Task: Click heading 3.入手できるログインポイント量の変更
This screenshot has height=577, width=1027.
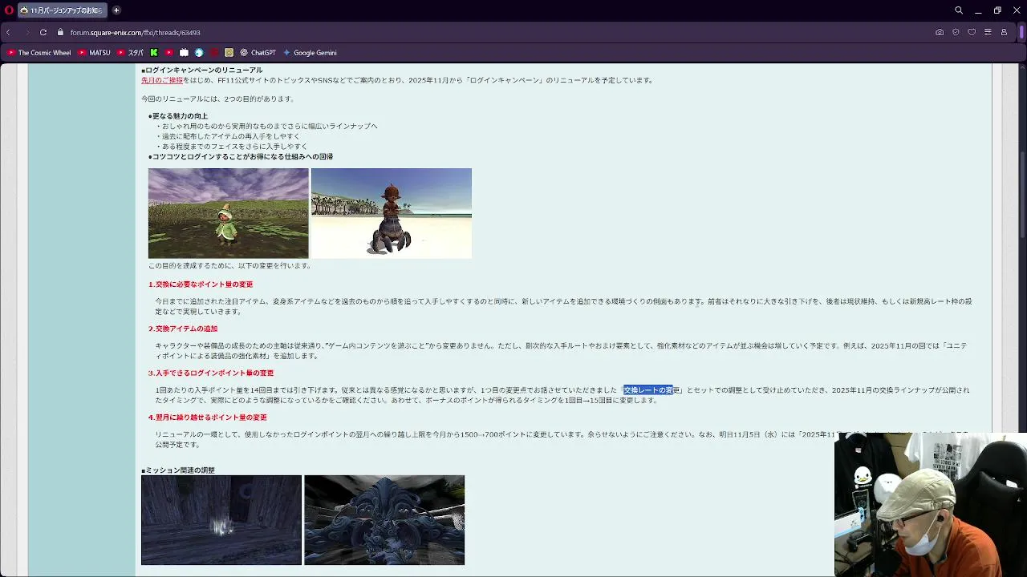Action: [211, 373]
